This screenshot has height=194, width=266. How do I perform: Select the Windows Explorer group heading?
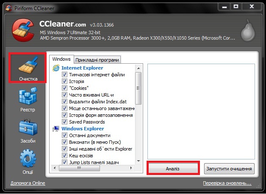pos(83,129)
